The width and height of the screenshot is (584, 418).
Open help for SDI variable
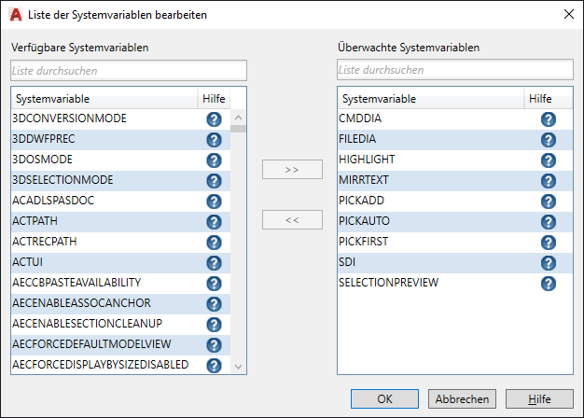click(549, 263)
